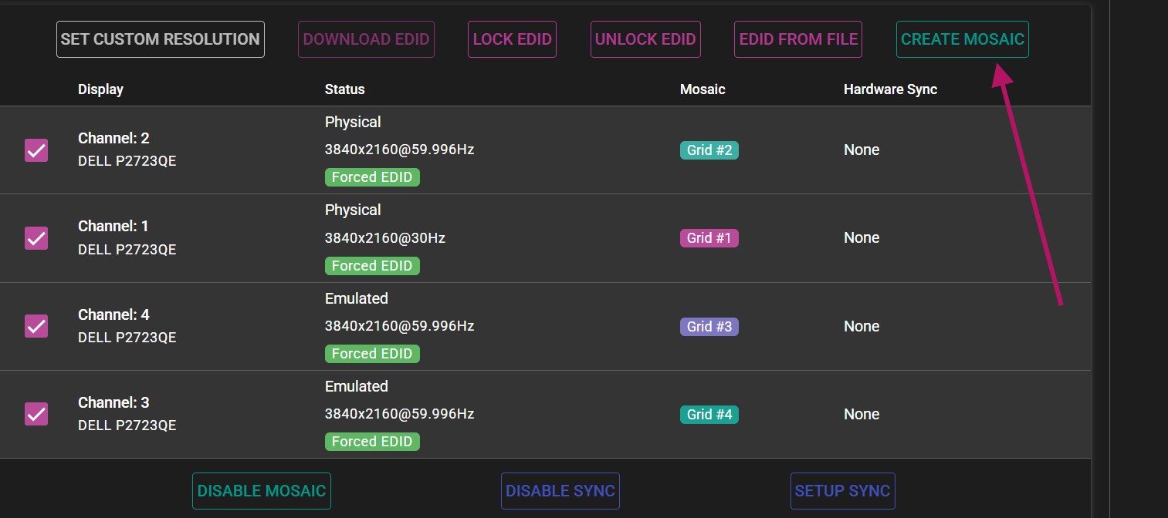This screenshot has height=518, width=1168.
Task: Click the Forced EDID tag for Channel: 3
Action: [x=372, y=442]
